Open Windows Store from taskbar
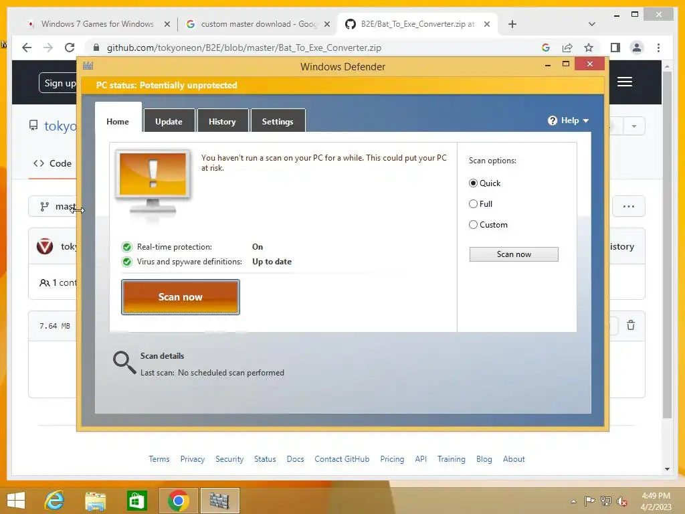Viewport: 685px width, 514px height. [x=136, y=501]
